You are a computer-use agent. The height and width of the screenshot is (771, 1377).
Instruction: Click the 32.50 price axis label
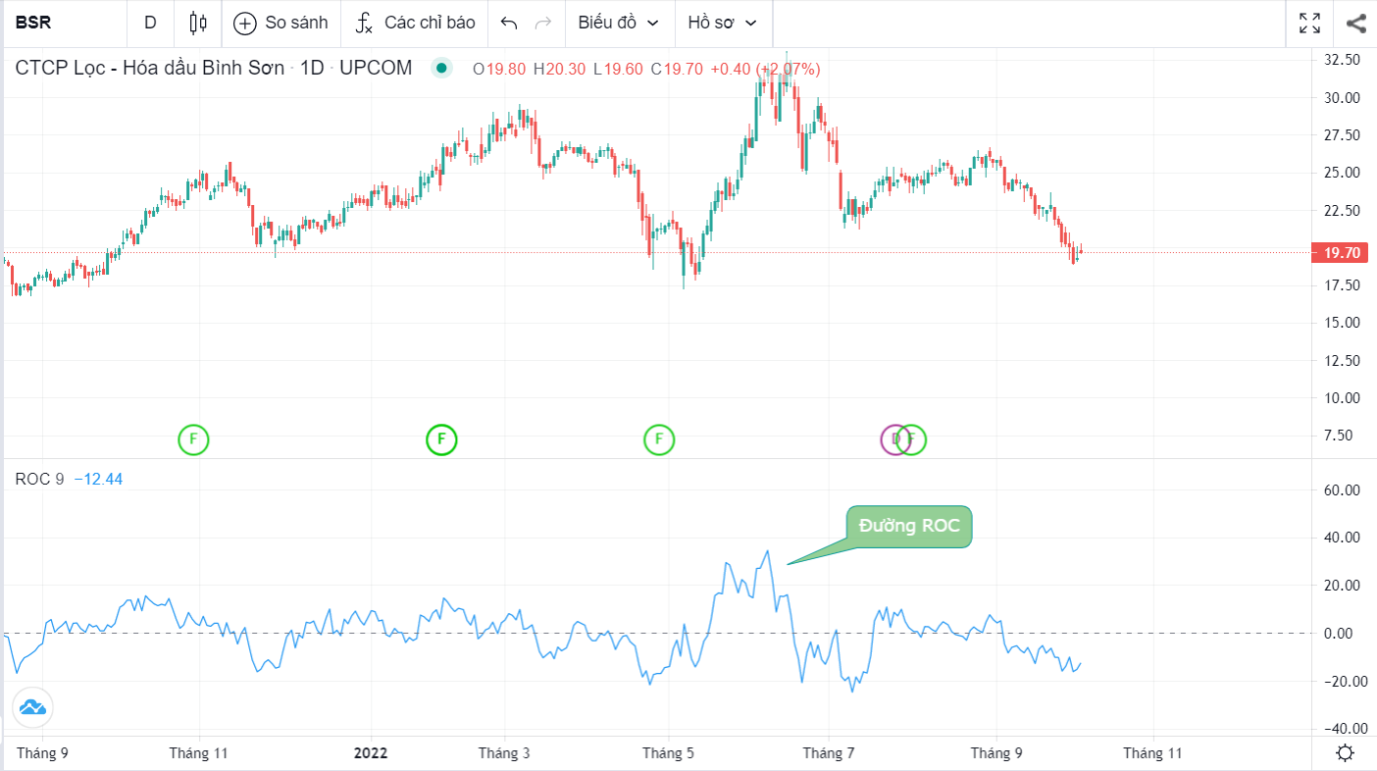click(1342, 60)
